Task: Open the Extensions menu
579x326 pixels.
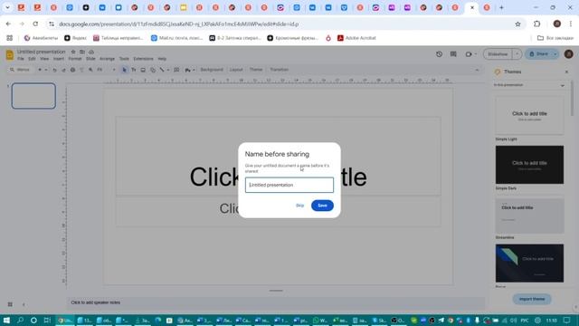Action: click(x=143, y=59)
